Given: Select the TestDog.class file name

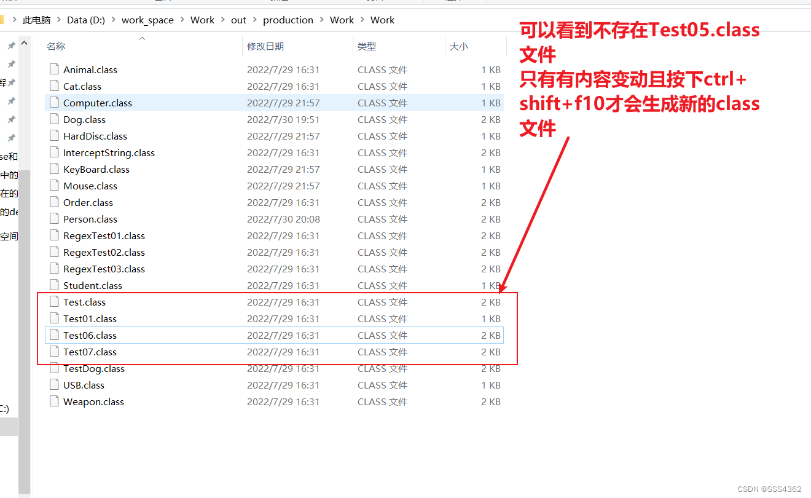Looking at the screenshot, I should click(94, 368).
